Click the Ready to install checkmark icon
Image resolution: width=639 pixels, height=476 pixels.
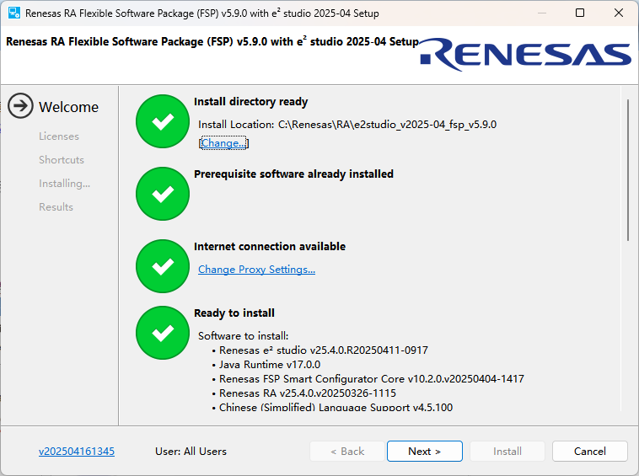163,333
